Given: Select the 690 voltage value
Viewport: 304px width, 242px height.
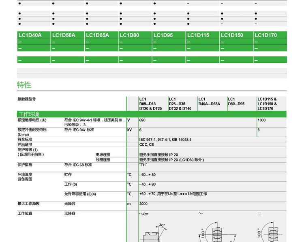Looking at the screenshot, I should pos(142,120).
